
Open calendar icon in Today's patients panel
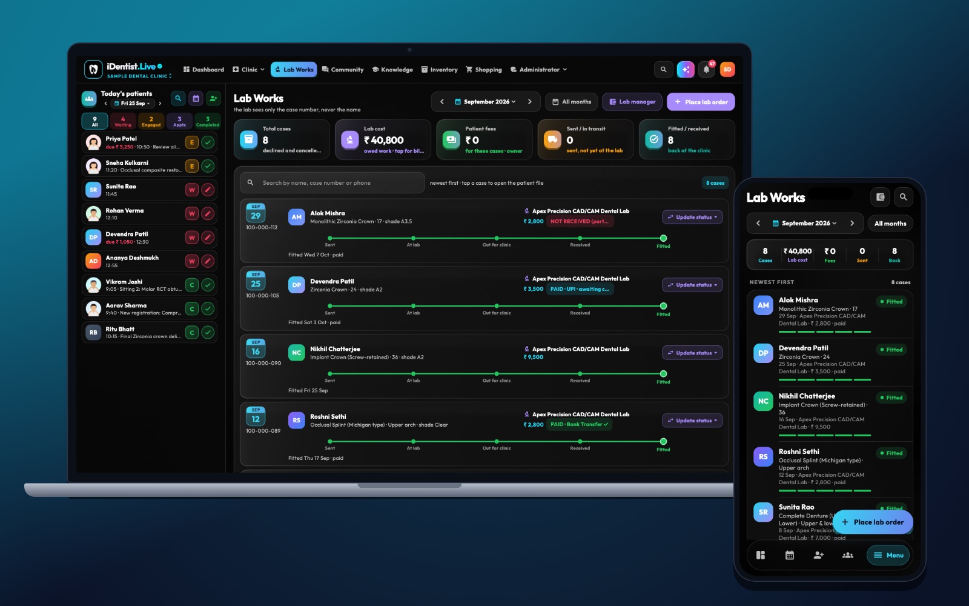196,98
